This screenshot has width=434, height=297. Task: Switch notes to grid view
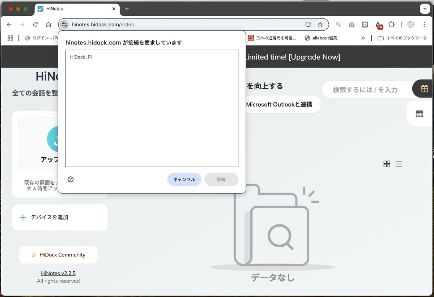[387, 164]
